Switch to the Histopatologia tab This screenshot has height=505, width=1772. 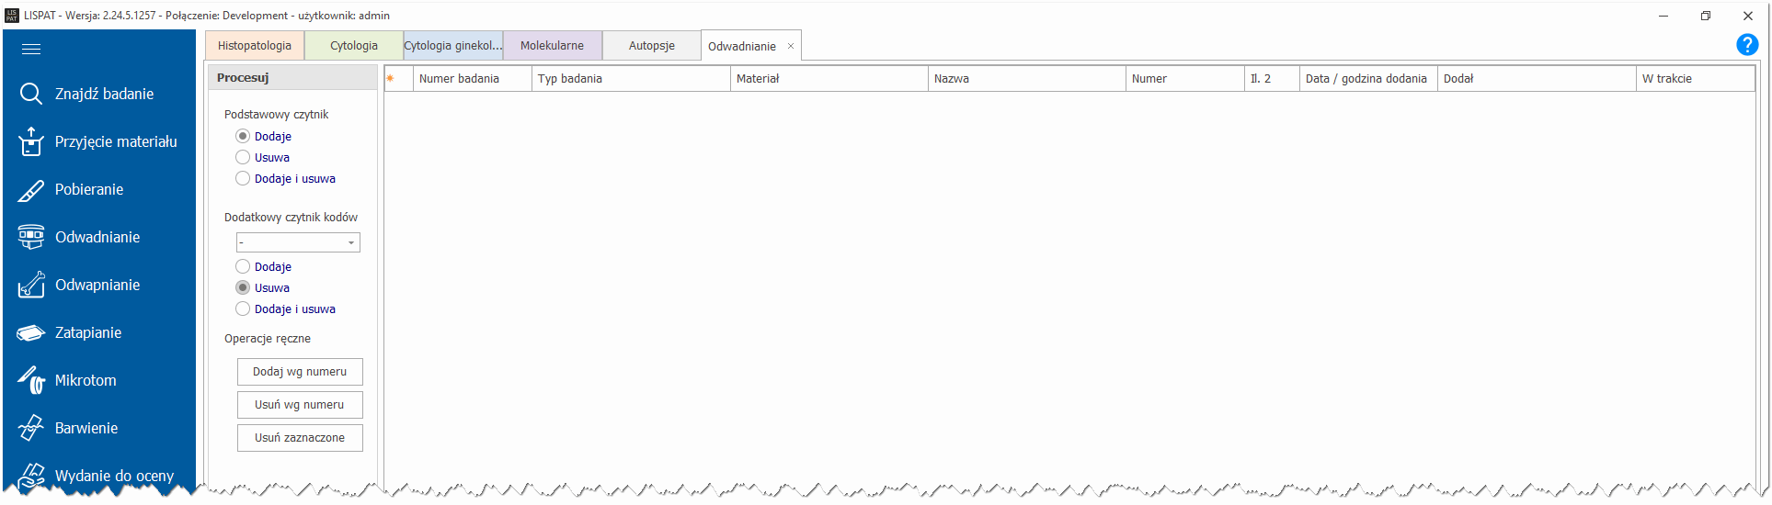255,46
